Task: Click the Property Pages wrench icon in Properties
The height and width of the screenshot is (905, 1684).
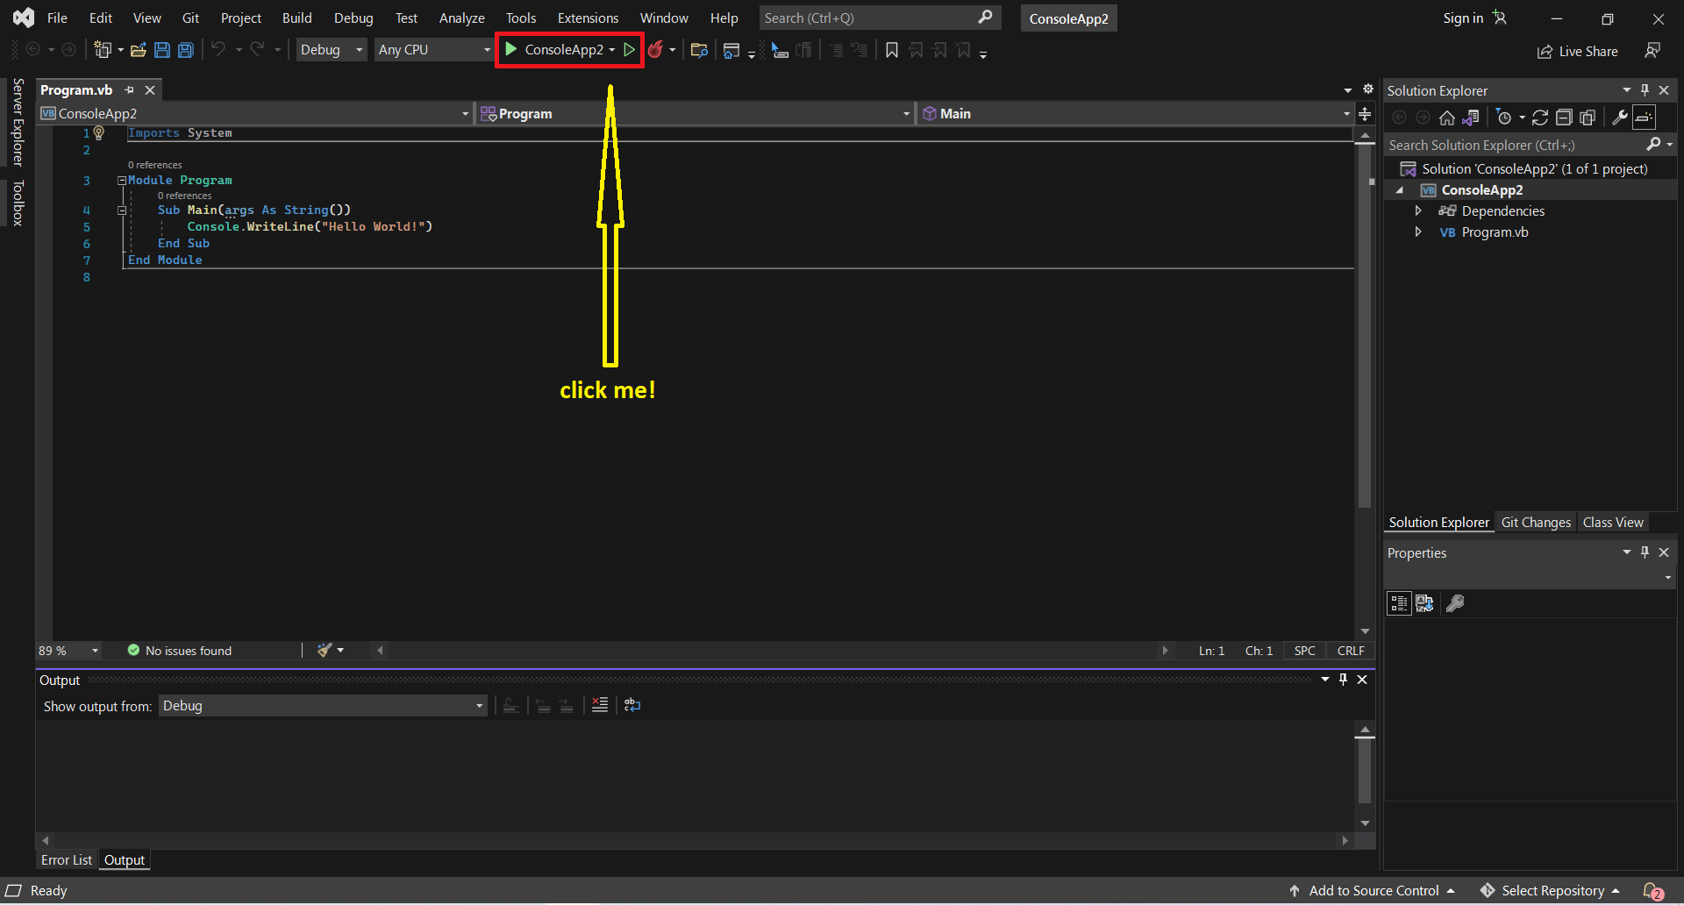Action: (1455, 603)
